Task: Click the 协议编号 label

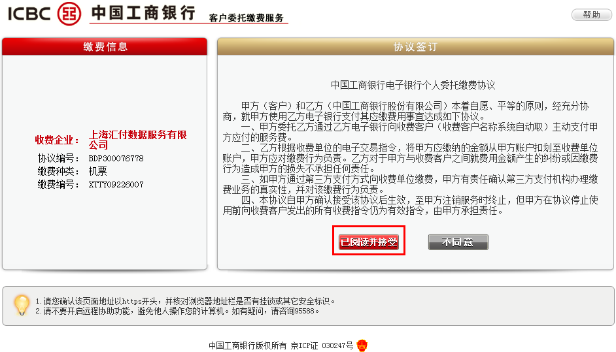Action: coord(58,159)
